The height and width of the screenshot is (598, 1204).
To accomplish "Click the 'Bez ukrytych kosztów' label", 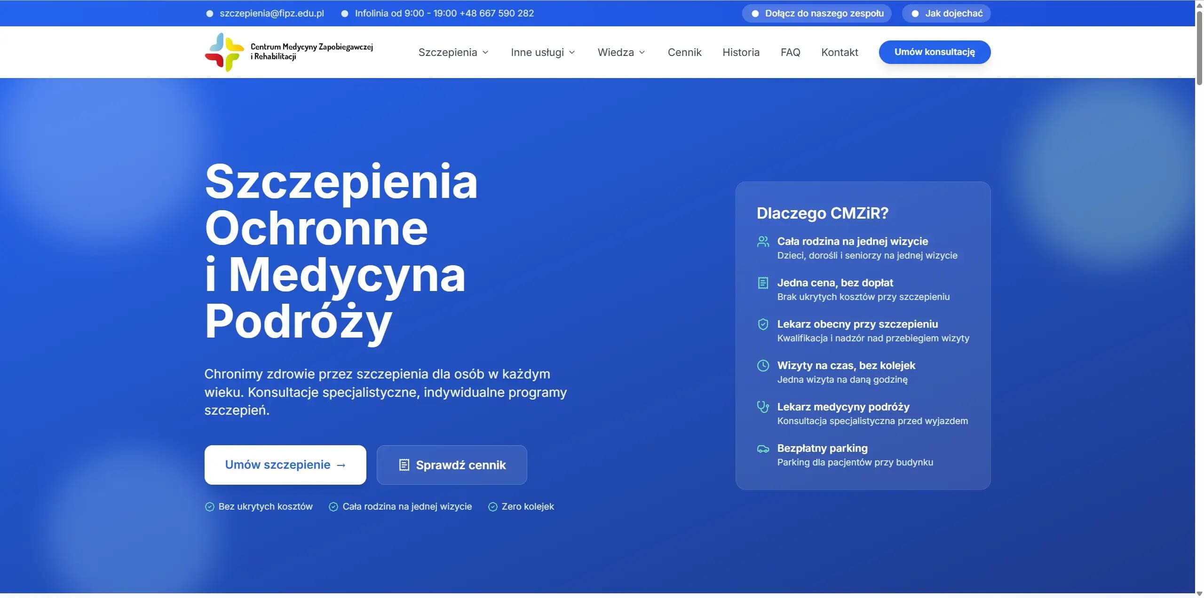I will pyautogui.click(x=265, y=507).
